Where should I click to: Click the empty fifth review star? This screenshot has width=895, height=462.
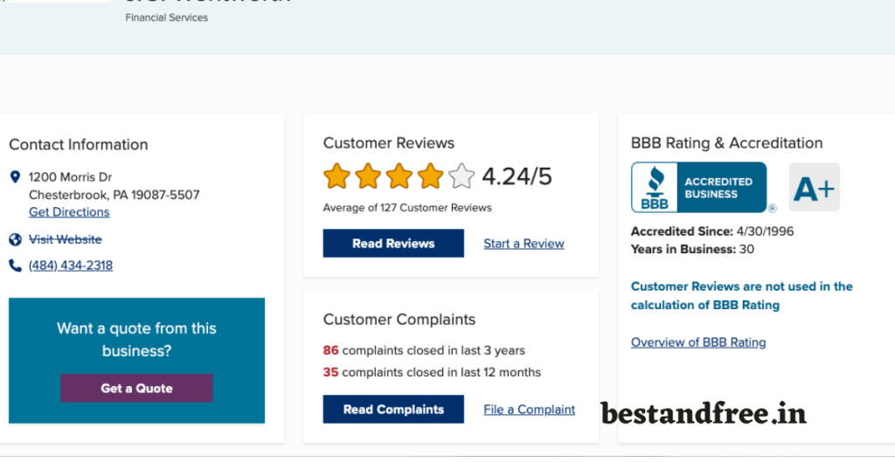click(x=461, y=176)
